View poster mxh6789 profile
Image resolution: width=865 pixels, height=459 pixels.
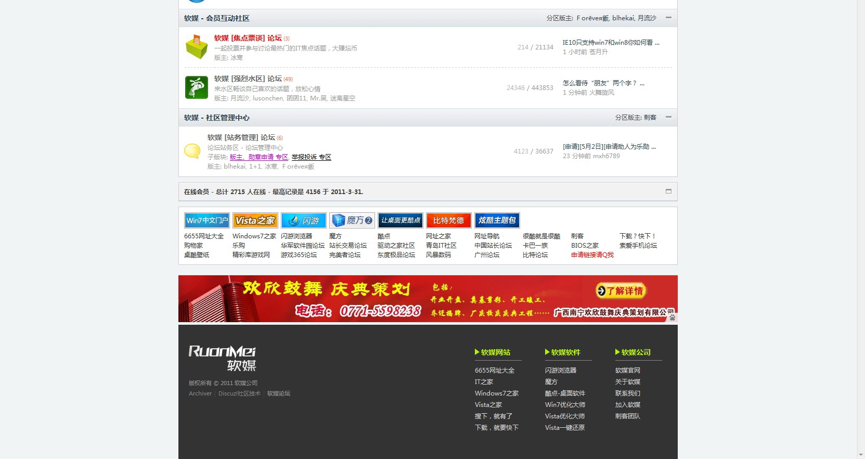click(x=606, y=156)
